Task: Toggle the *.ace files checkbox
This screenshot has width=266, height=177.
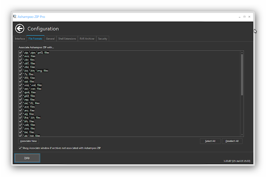Action: (20, 107)
